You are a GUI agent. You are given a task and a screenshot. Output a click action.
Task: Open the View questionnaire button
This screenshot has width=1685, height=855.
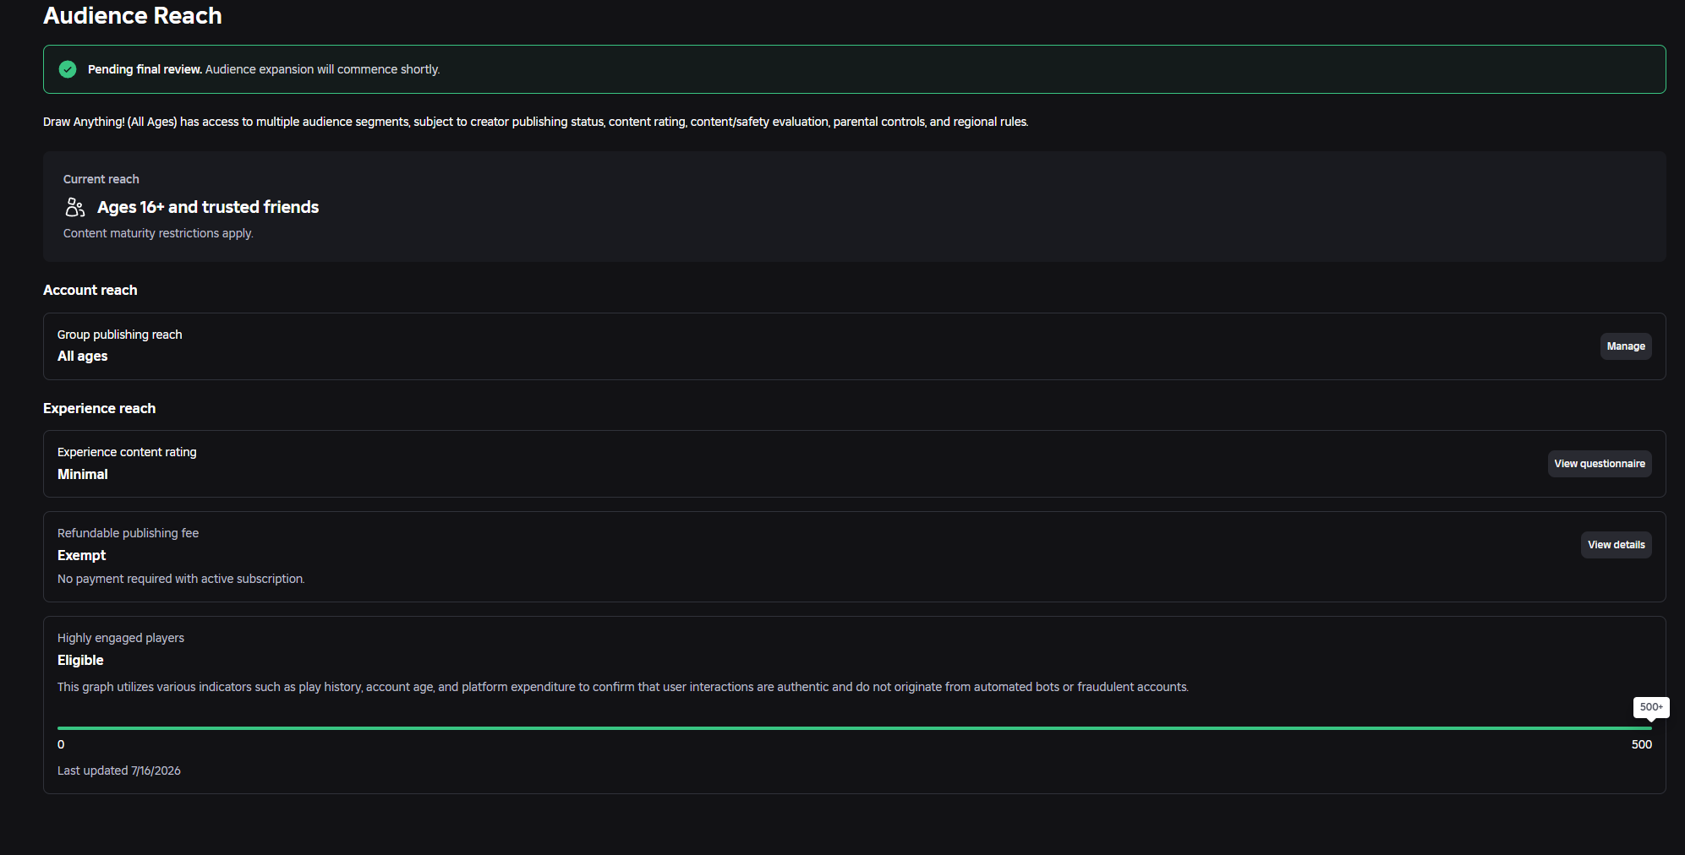(x=1600, y=464)
